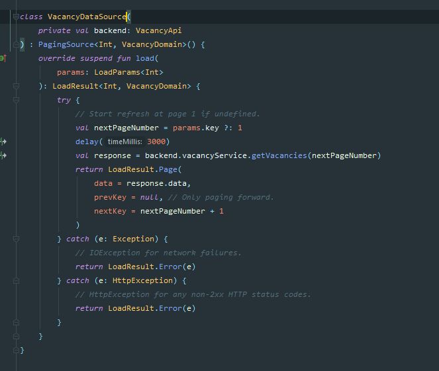Toggle fold marker on the PagingSource line
439x371 pixels.
click(x=16, y=44)
